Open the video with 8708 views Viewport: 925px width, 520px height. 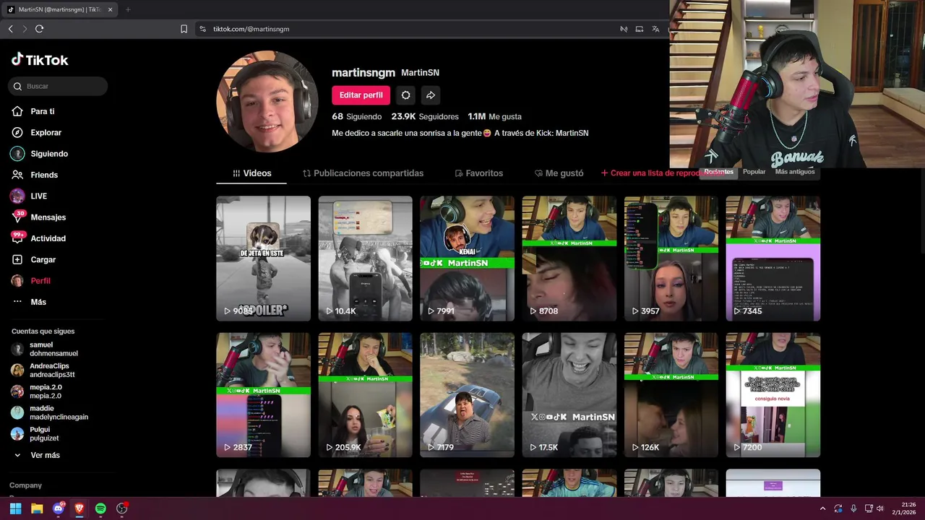[569, 258]
